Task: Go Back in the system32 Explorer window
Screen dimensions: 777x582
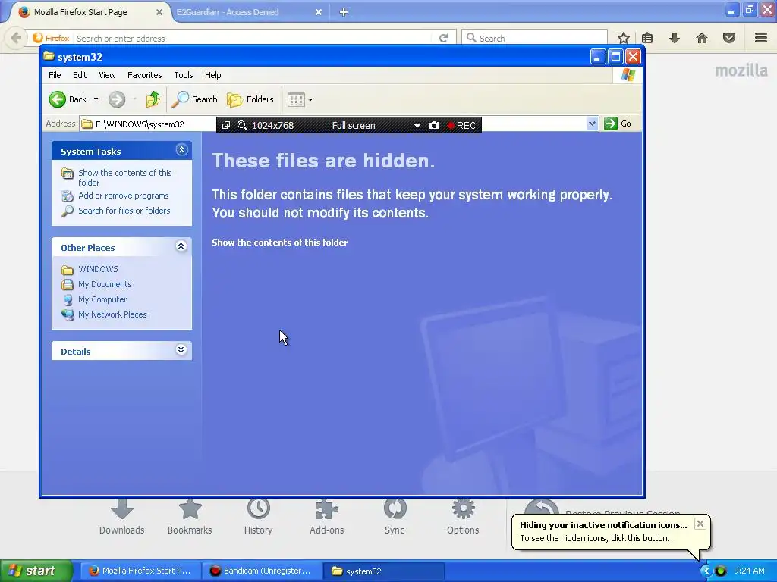Action: (68, 99)
